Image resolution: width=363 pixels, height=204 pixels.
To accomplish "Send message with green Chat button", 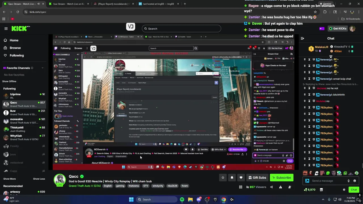I will (x=354, y=190).
